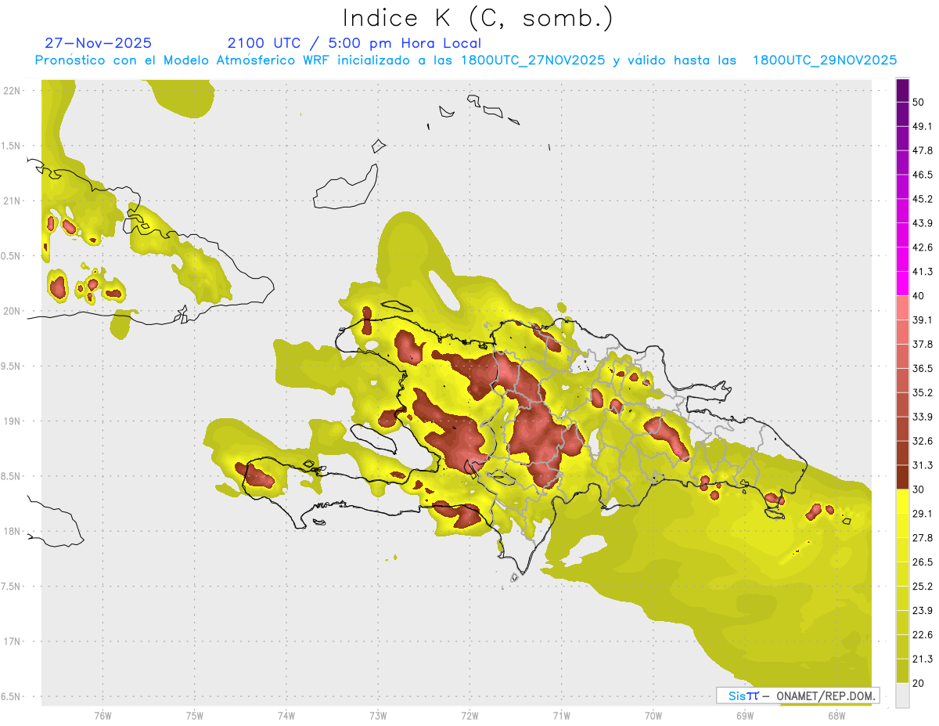Click colorbar value 23.9
This screenshot has height=726, width=939.
coord(923,611)
